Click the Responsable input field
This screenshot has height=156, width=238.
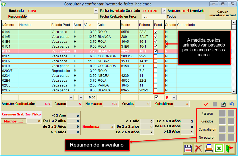pos(62,16)
